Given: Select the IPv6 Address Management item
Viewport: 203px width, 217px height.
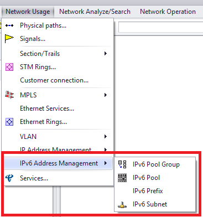Looking at the screenshot, I should [58, 163].
